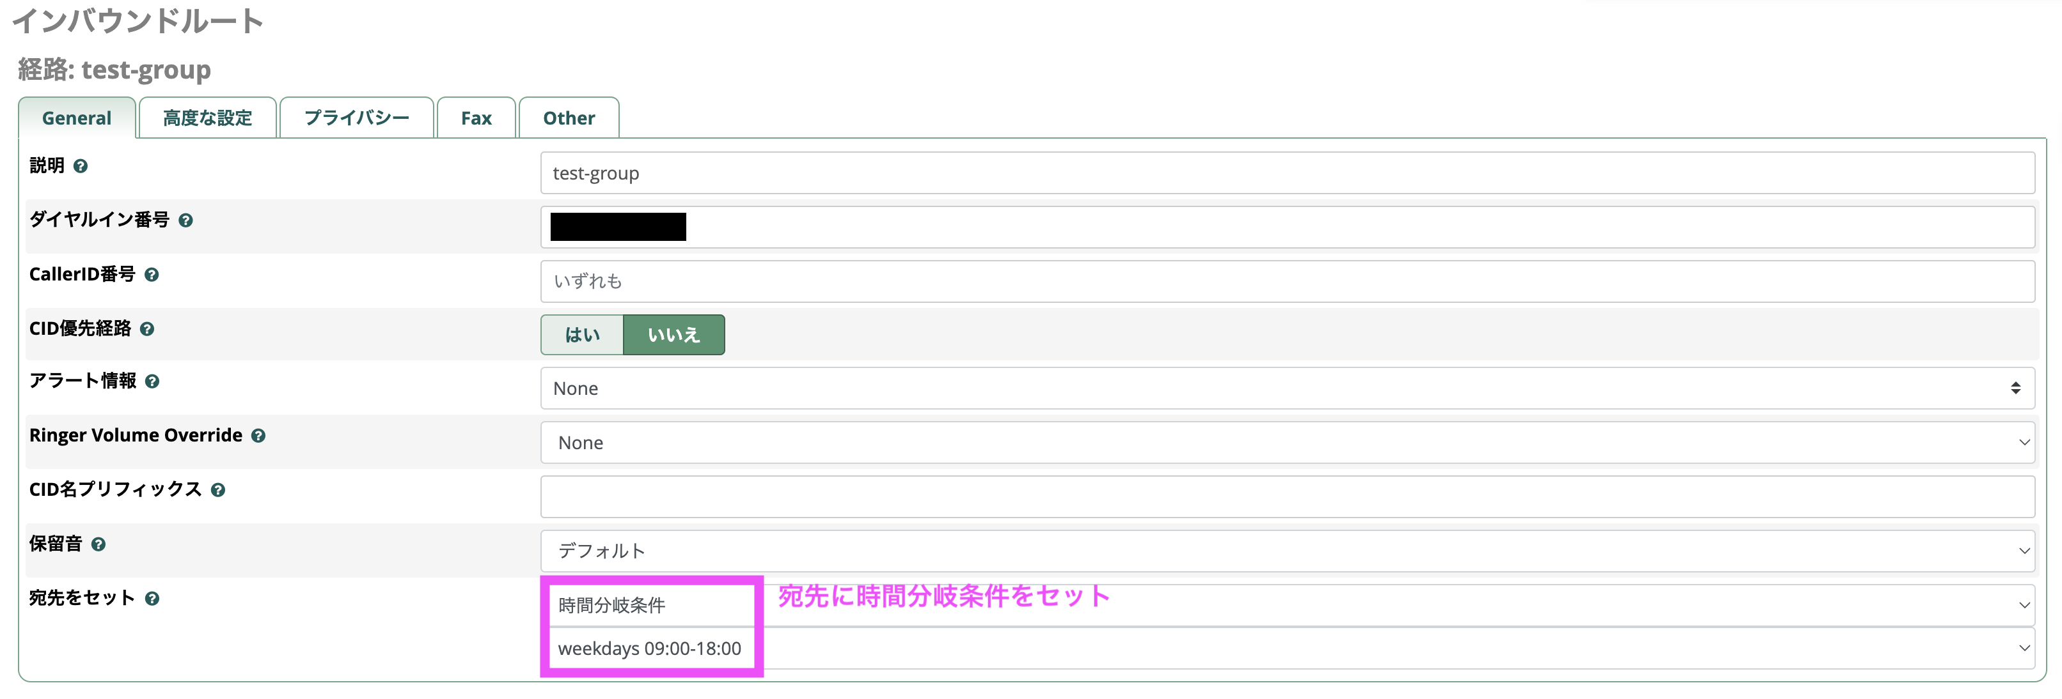Click help icon next to CallerID番号
This screenshot has width=2062, height=699.
click(152, 275)
